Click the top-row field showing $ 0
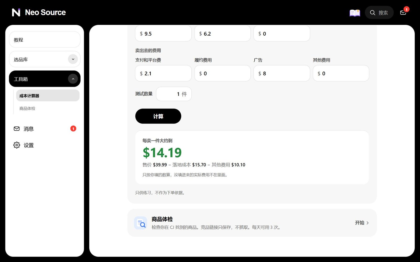The image size is (420, 262). tap(282, 33)
